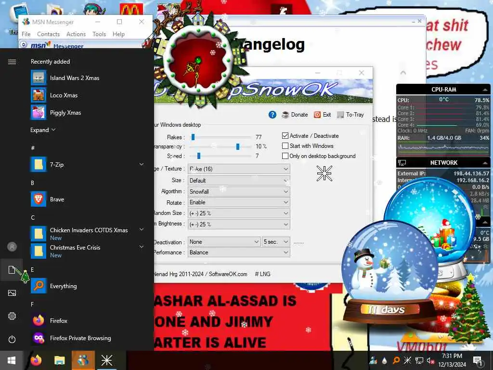Image resolution: width=493 pixels, height=370 pixels.
Task: Open Pictures icon in Start sidebar
Action: tap(12, 293)
